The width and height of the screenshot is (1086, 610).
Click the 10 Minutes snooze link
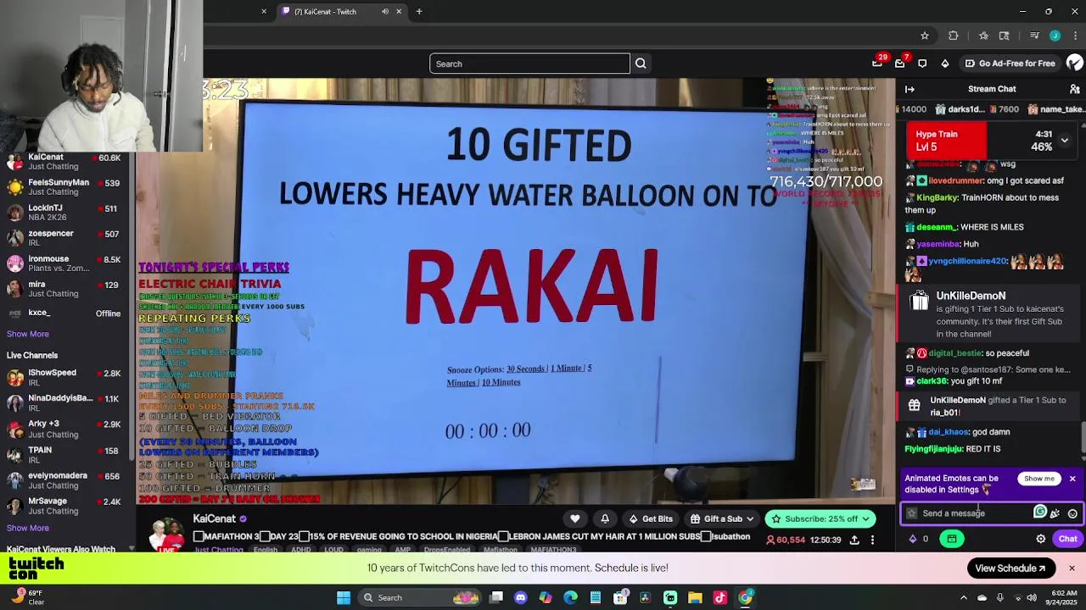[501, 382]
